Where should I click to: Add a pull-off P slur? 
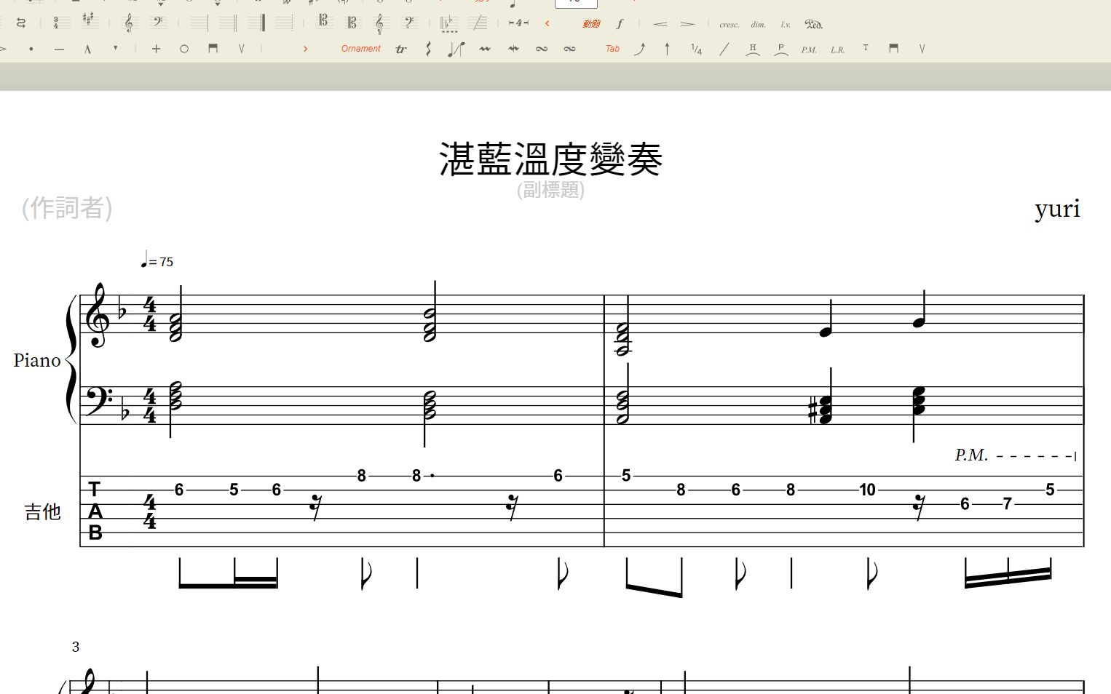tap(781, 49)
